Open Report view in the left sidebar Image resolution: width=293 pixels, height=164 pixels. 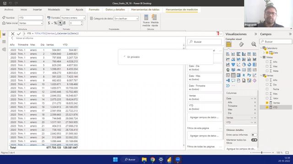(4, 35)
